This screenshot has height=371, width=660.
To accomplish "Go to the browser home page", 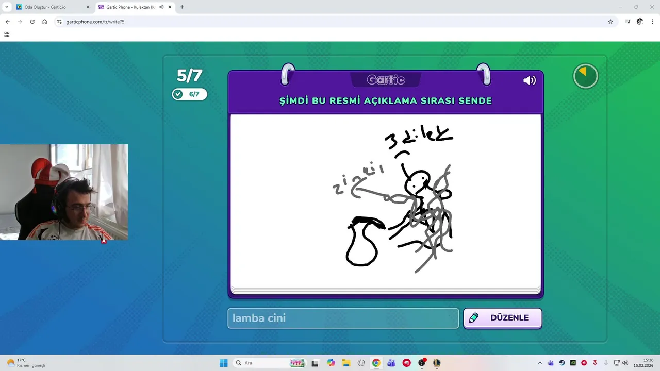I will click(44, 22).
